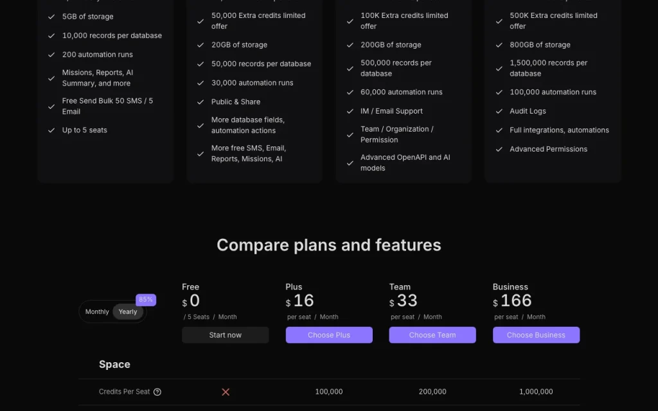
Task: Click the Public & Share feature text
Action: (236, 102)
